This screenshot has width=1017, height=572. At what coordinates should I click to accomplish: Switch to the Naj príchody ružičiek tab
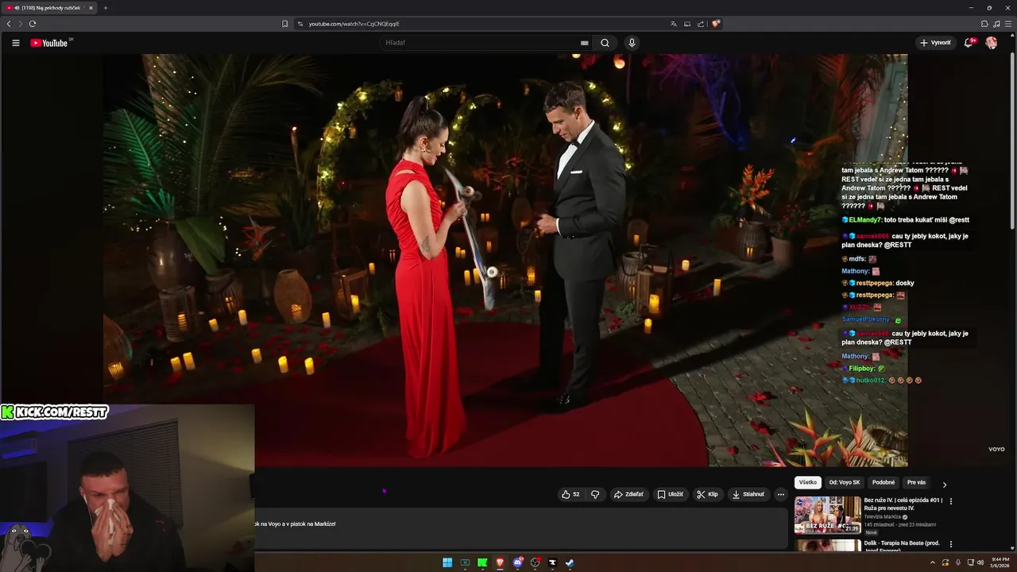coord(48,7)
